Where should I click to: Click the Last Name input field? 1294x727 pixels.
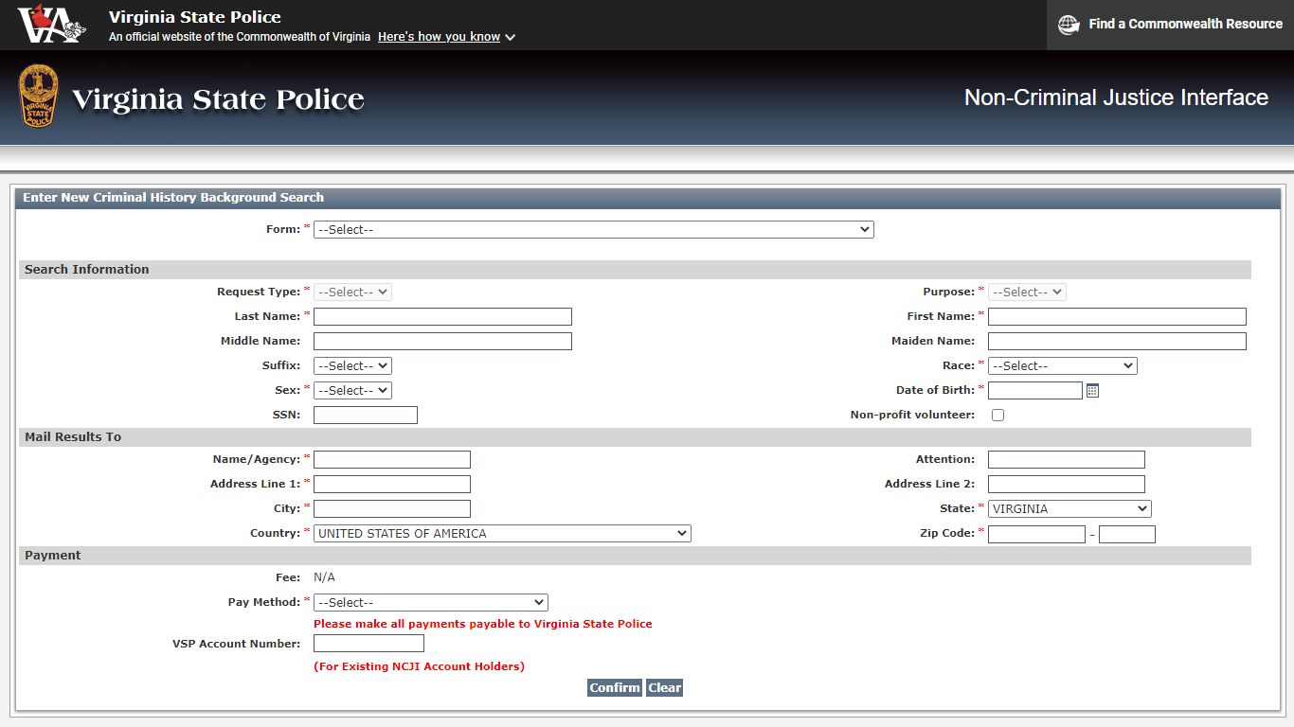442,316
